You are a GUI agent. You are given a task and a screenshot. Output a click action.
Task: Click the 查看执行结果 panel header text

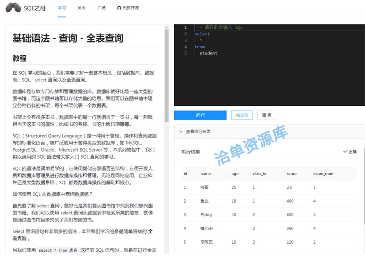tap(198, 131)
